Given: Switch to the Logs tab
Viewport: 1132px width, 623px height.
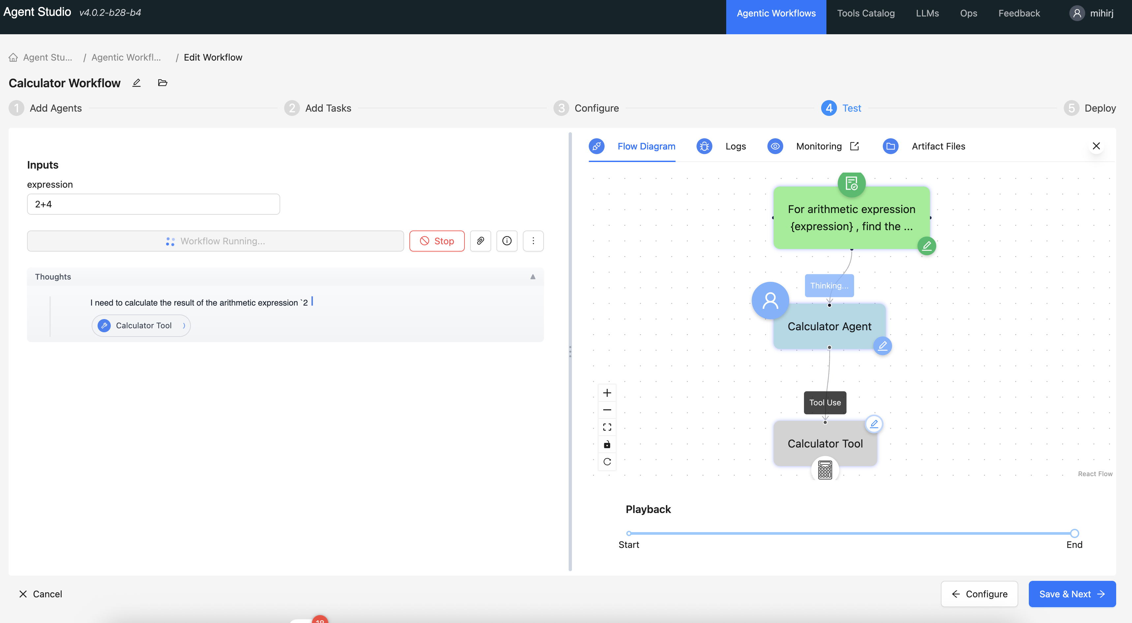Looking at the screenshot, I should (735, 146).
